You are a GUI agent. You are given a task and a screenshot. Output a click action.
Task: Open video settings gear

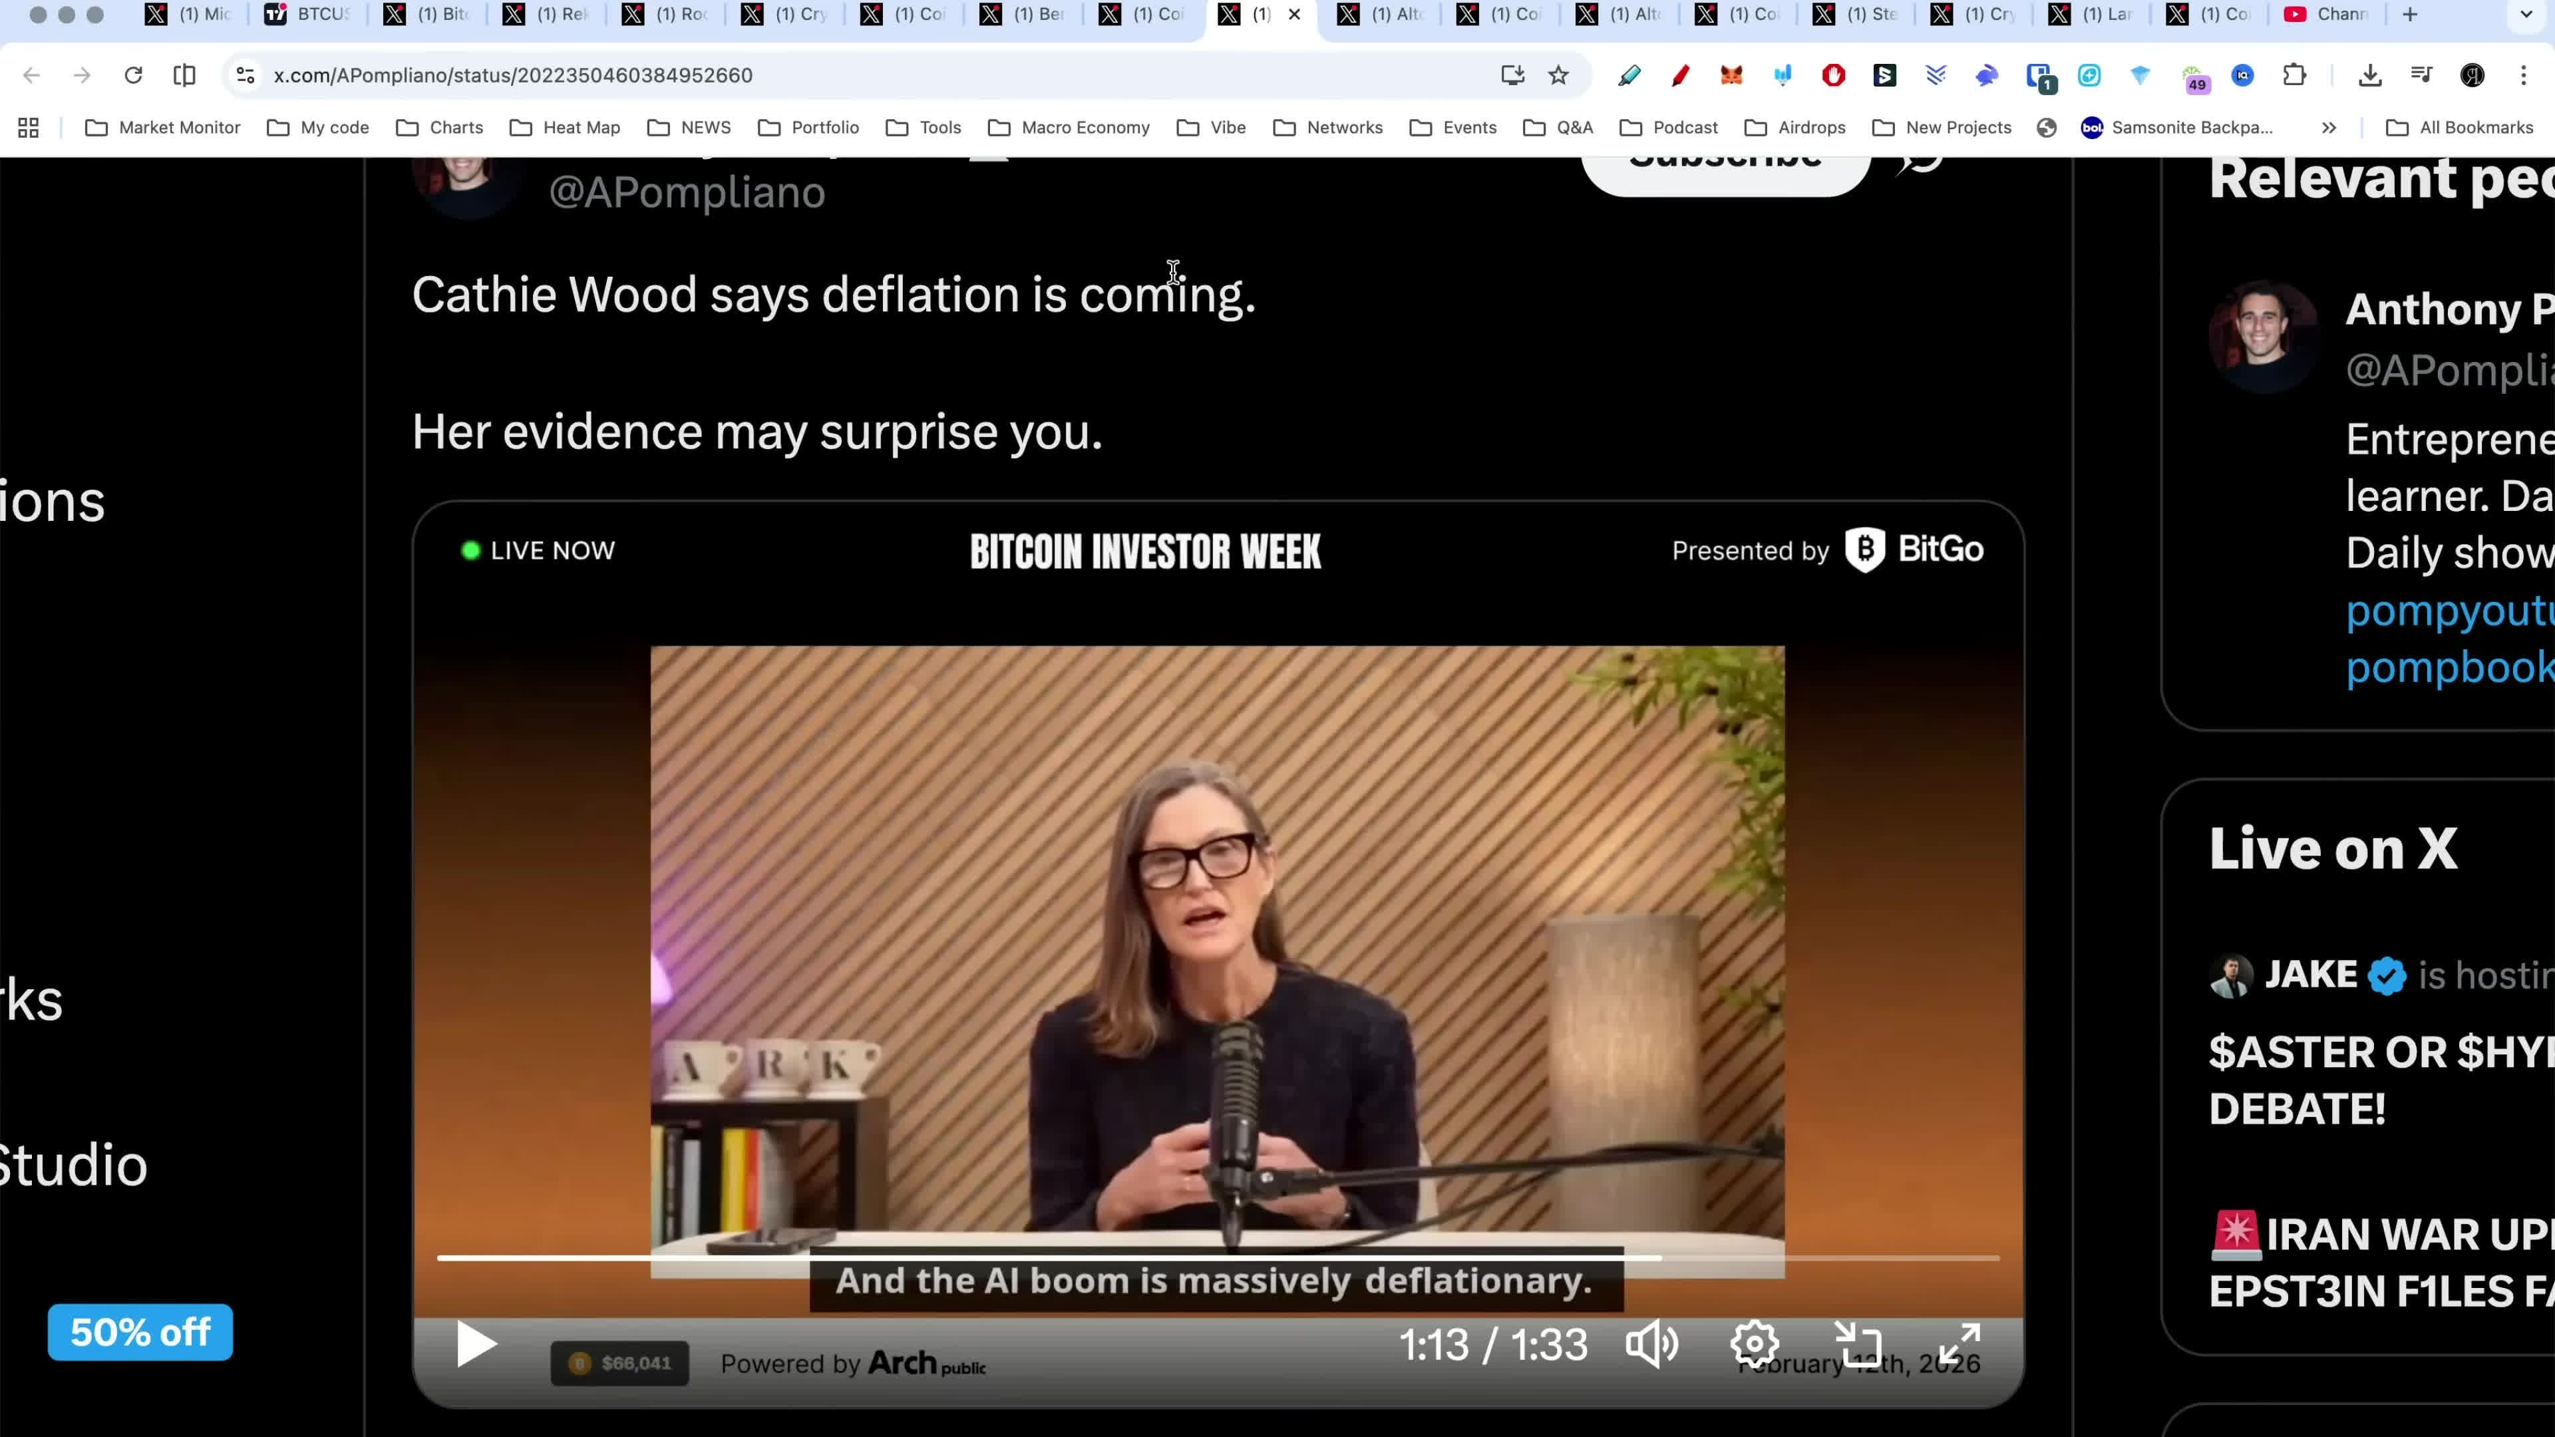(x=1755, y=1345)
